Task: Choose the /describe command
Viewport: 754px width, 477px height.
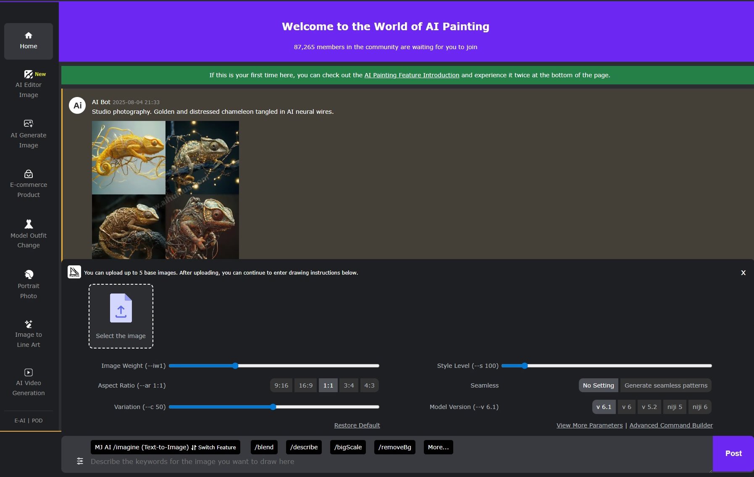Action: pos(304,447)
